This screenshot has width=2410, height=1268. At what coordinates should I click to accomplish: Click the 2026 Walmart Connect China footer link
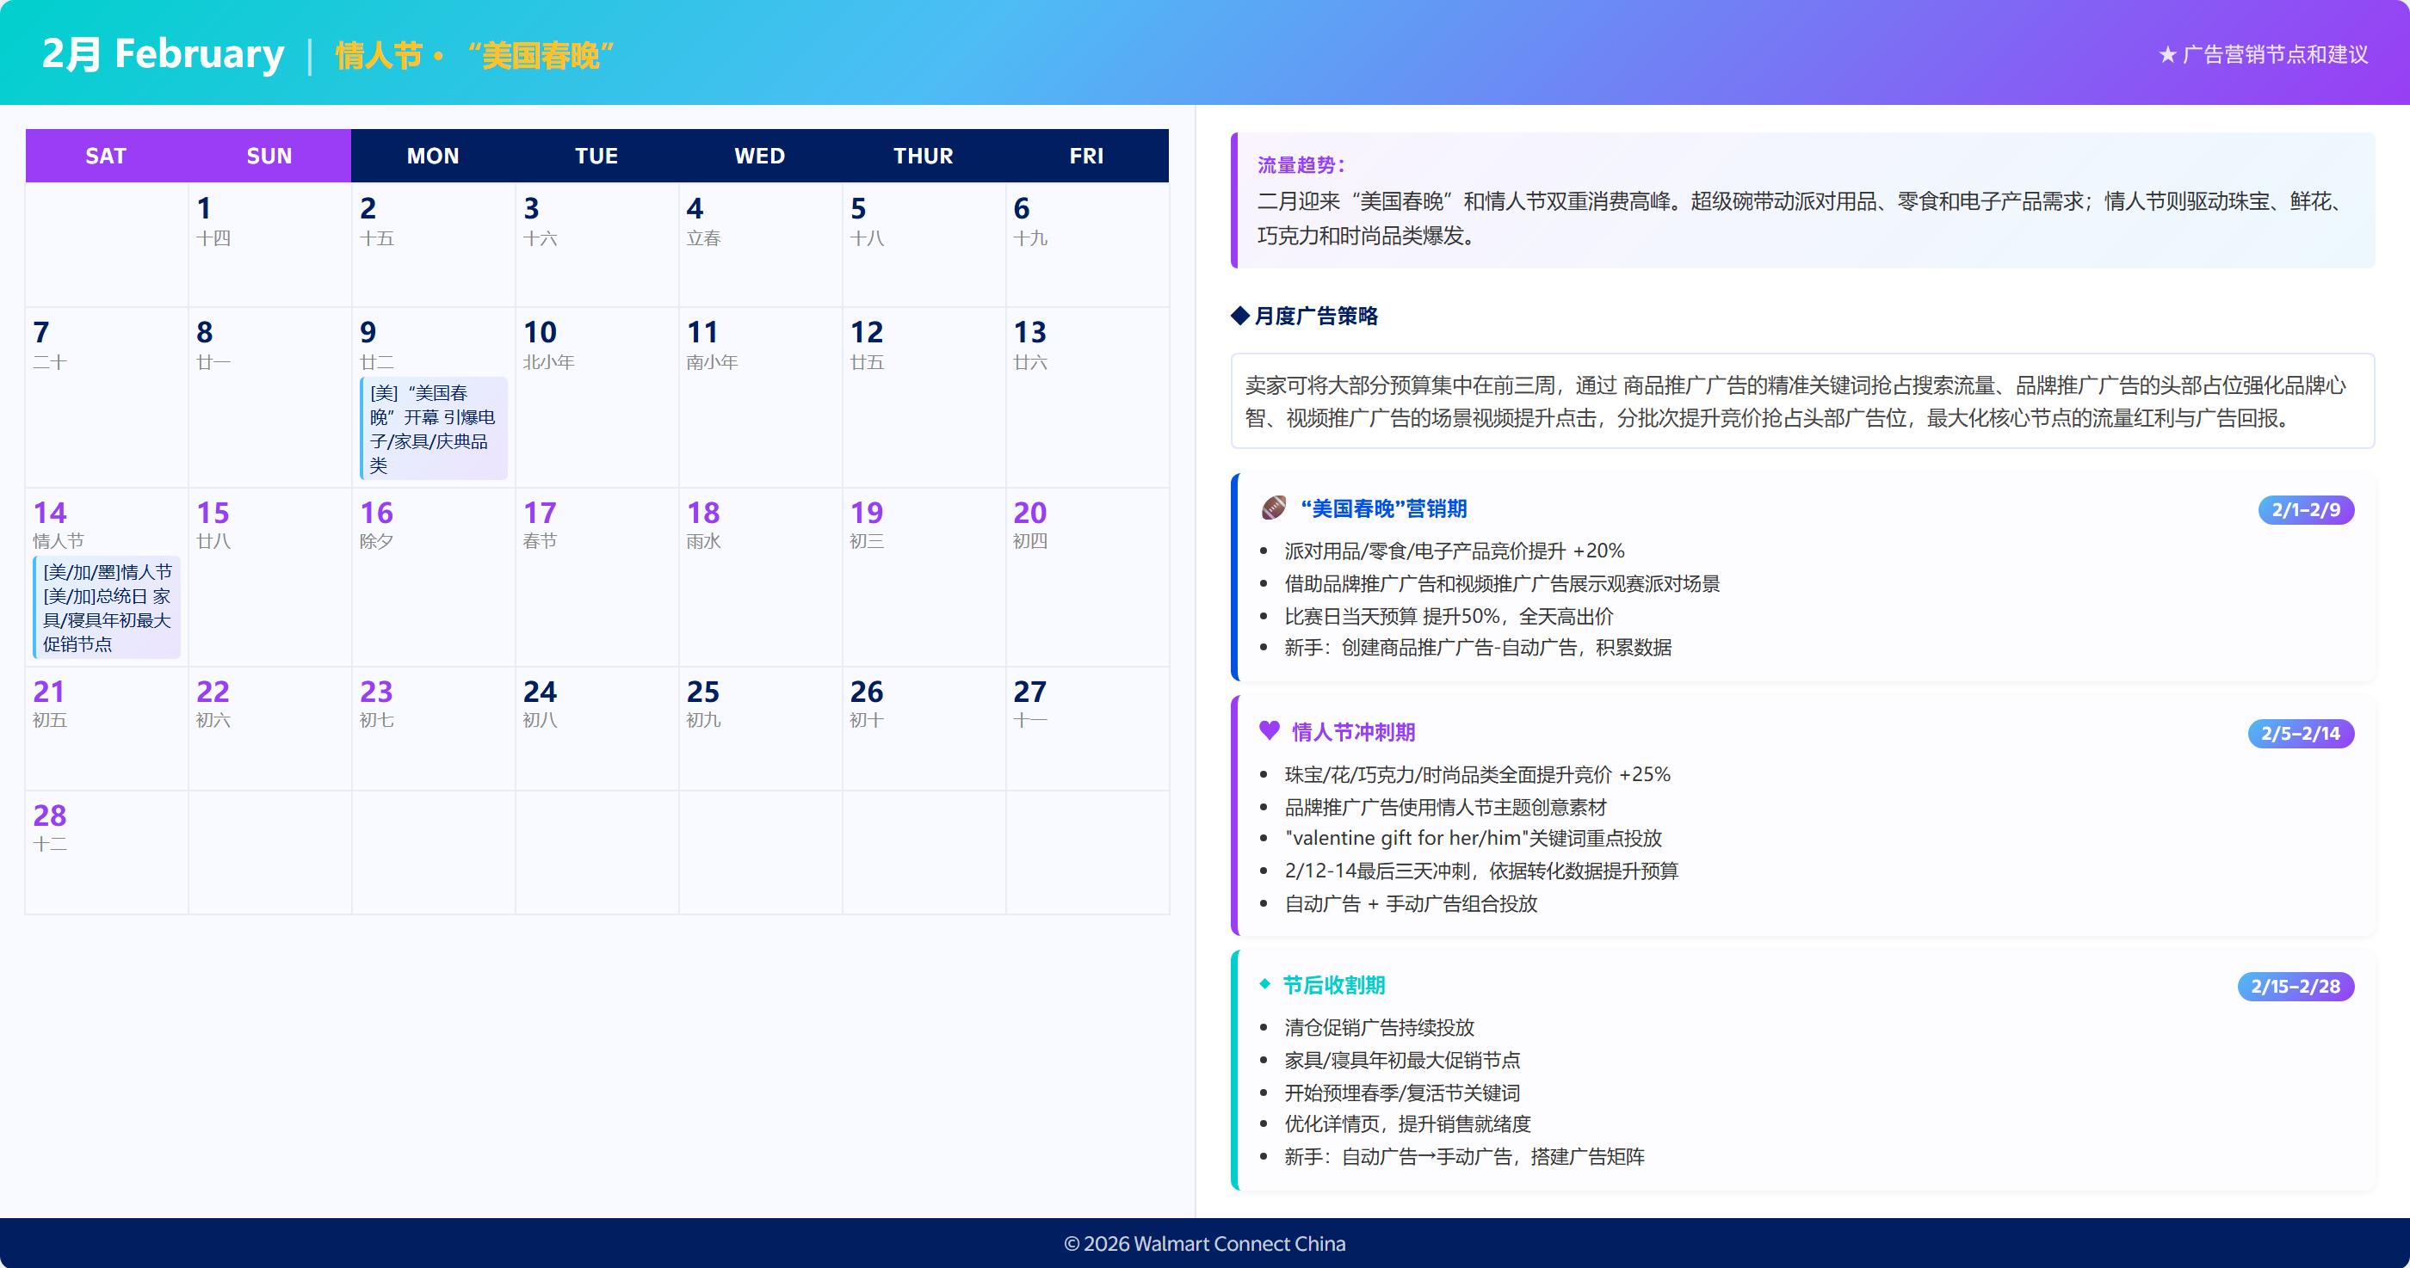1205,1243
